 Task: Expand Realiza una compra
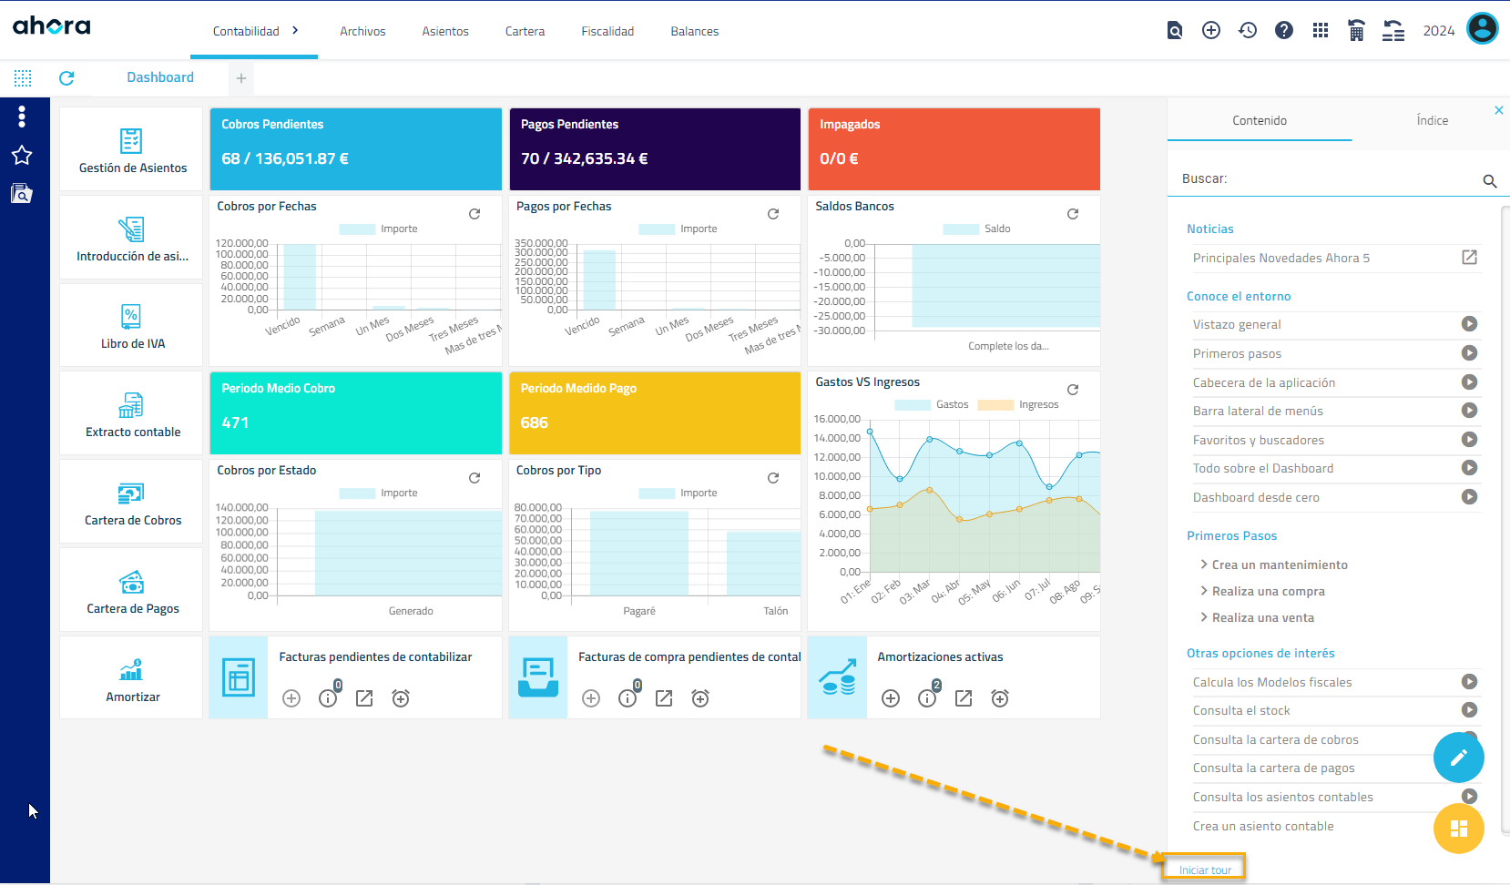1262,591
